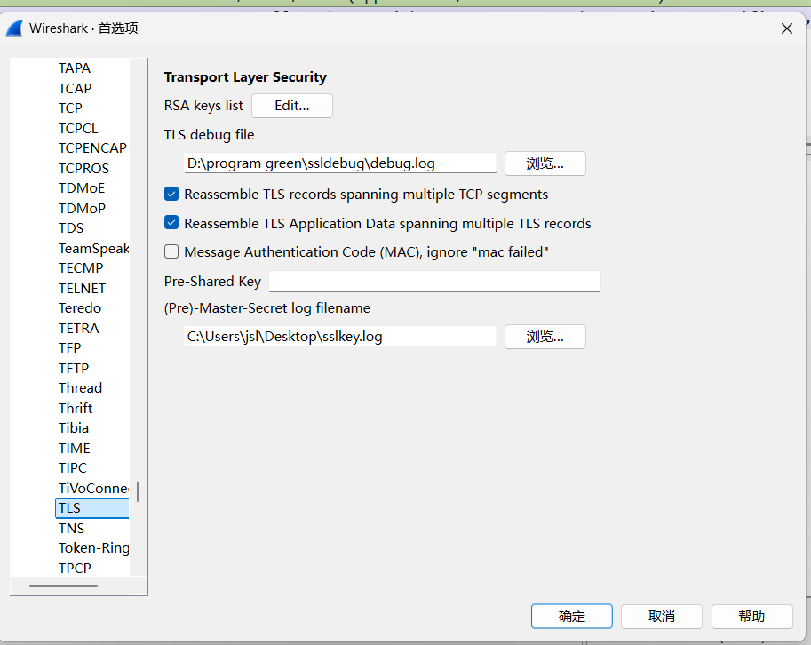Select Teredo in the protocol list

(80, 308)
